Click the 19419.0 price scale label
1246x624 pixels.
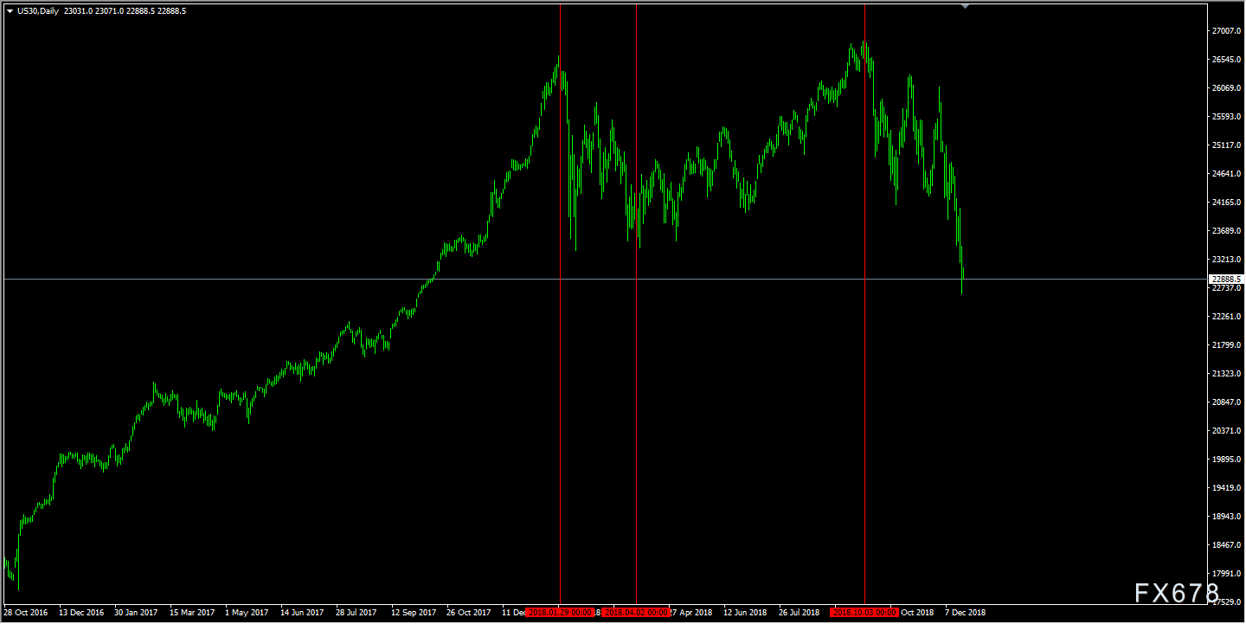pyautogui.click(x=1226, y=488)
